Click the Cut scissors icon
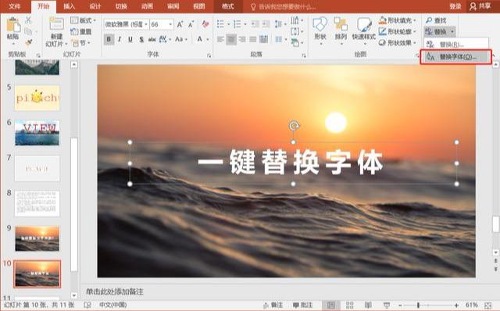Viewport: 500px width, 311px height. pyautogui.click(x=28, y=20)
